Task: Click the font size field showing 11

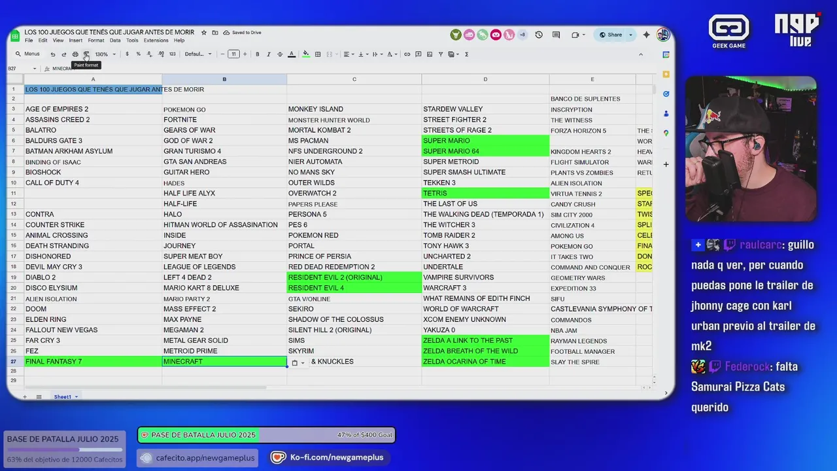Action: 233,54
